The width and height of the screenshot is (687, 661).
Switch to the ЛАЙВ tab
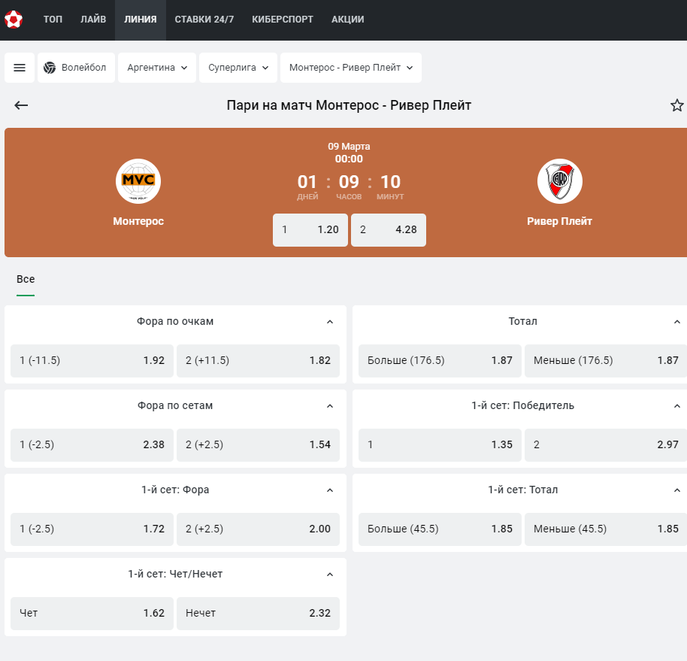tap(93, 20)
